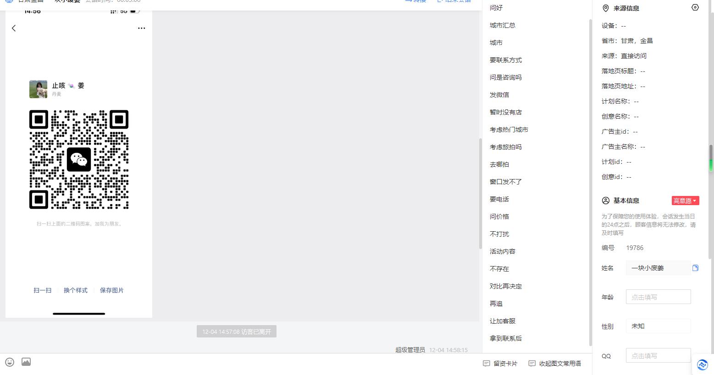Click the 年龄 input field
Screen dimensions: 714x375
pyautogui.click(x=658, y=297)
